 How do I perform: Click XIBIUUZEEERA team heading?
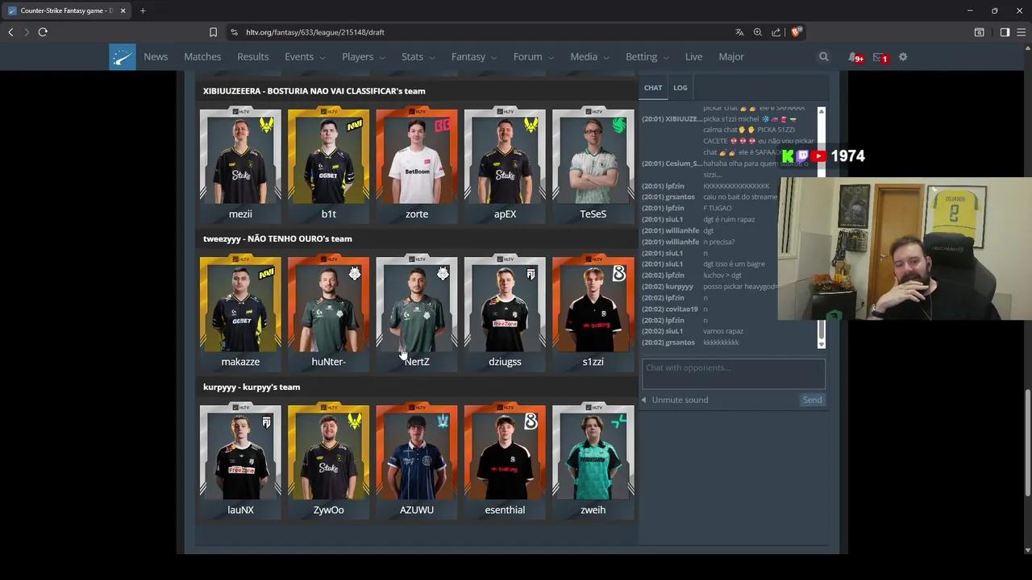[314, 91]
